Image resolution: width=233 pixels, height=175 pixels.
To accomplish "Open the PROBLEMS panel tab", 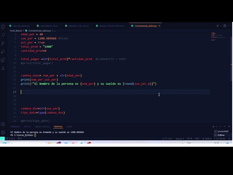I will pyautogui.click(x=15, y=127).
